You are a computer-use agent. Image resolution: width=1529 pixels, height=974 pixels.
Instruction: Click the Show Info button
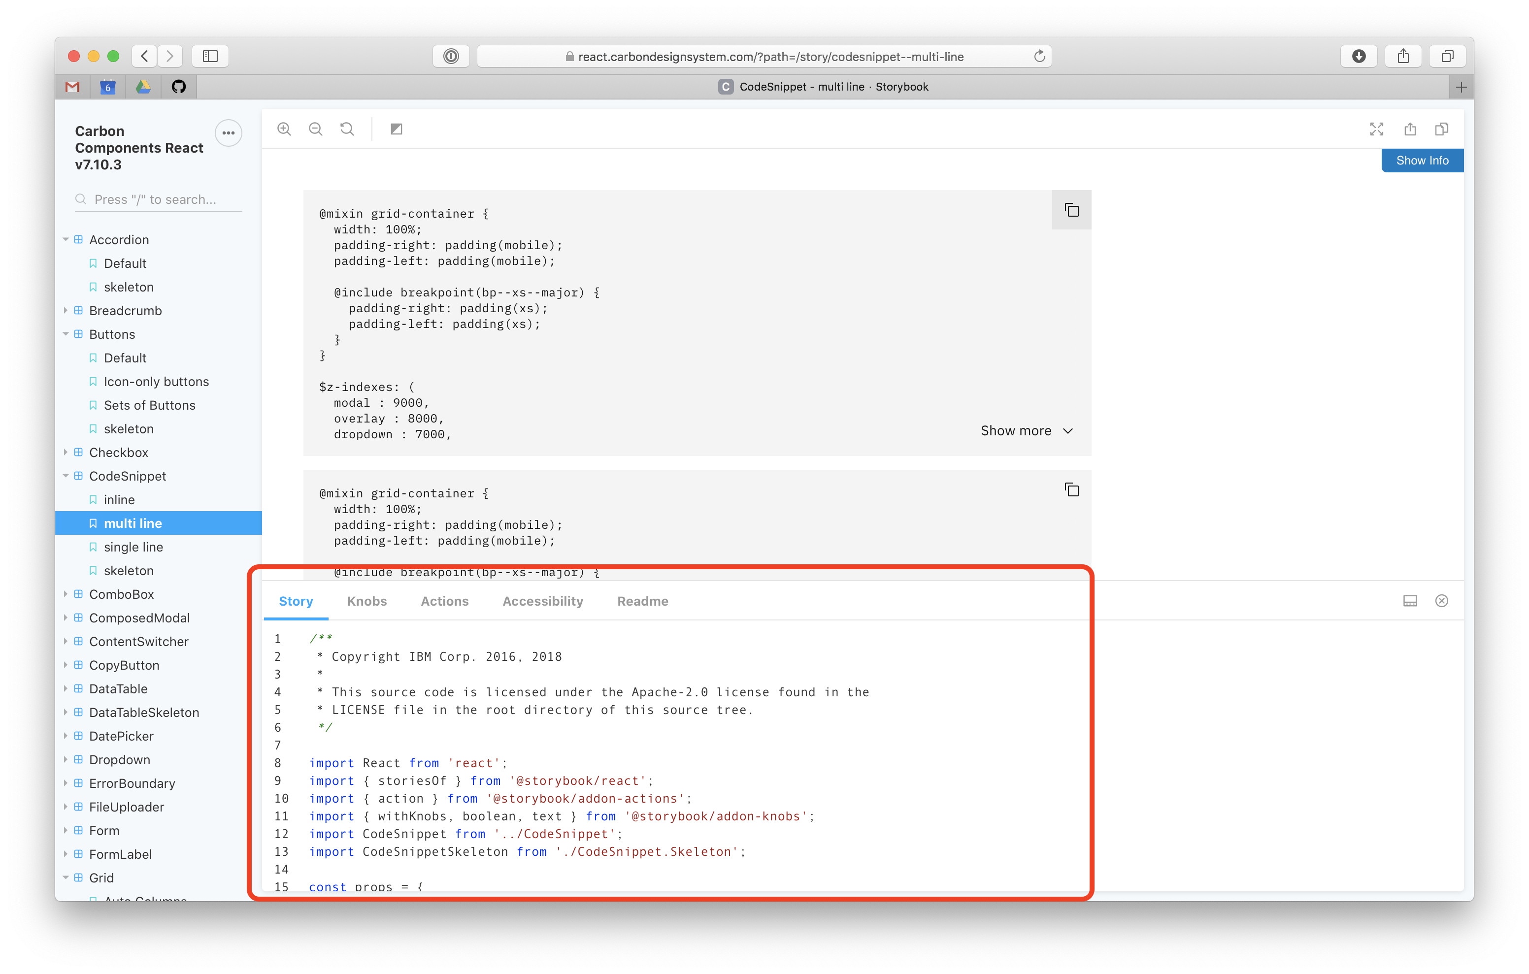tap(1422, 160)
